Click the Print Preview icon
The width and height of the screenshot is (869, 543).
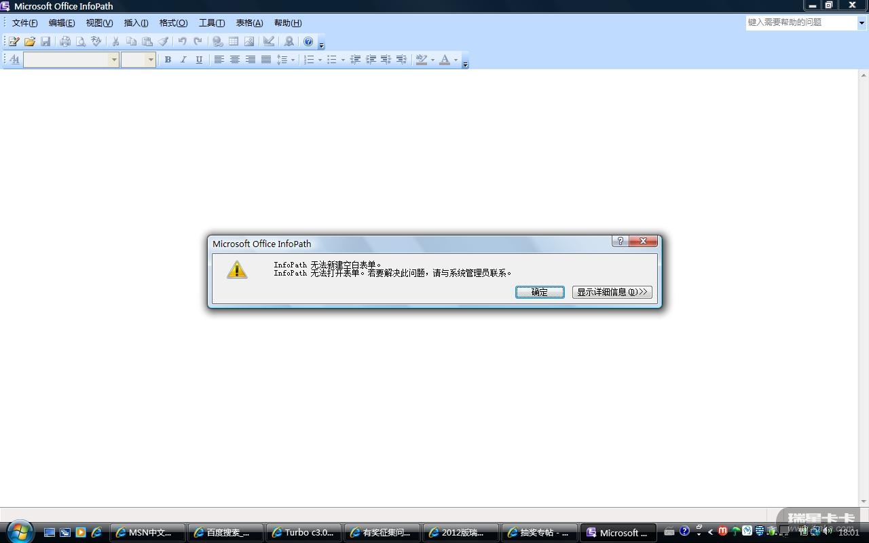tap(81, 41)
